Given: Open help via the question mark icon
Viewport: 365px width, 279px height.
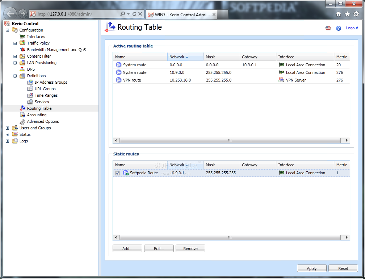Looking at the screenshot, I should [x=339, y=28].
